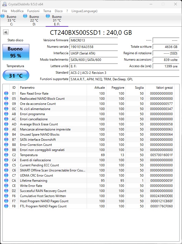
Task: Click status circle of Cumulative Host Sectors Written
Action: (x=6, y=196)
